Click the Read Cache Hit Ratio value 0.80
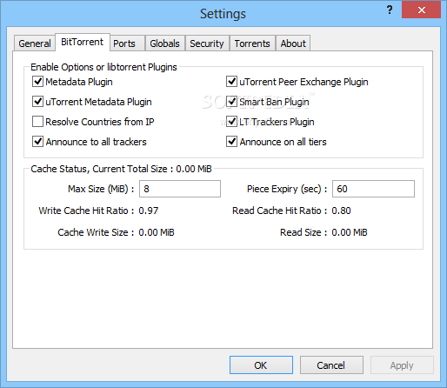Viewport: 447px width, 388px height. 341,211
